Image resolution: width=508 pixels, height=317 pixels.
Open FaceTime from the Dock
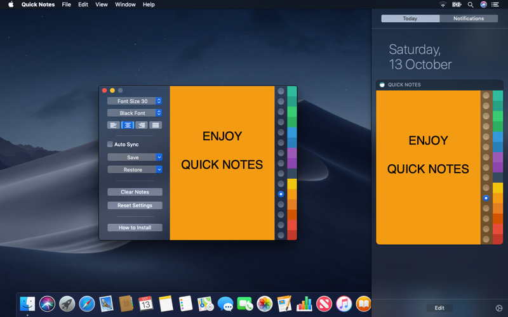[245, 304]
